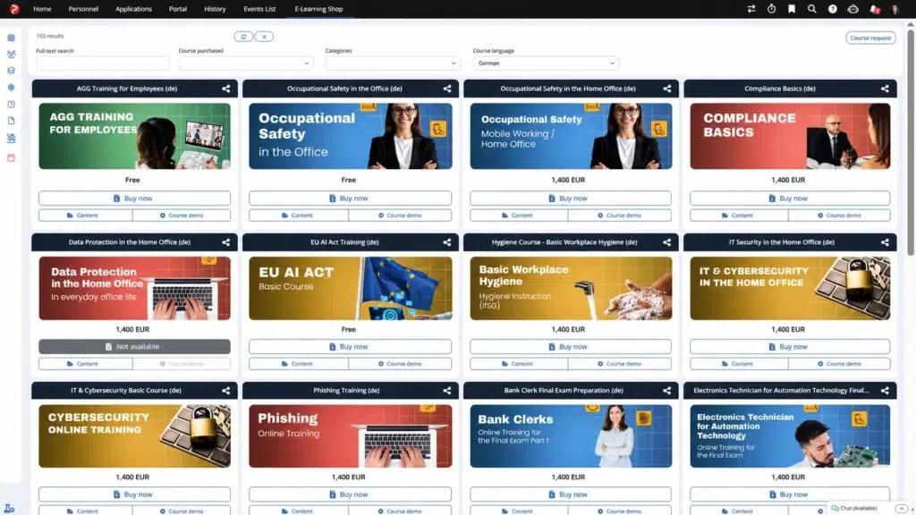Image resolution: width=916 pixels, height=515 pixels.
Task: Open Course language dropdown showing German
Action: point(546,63)
